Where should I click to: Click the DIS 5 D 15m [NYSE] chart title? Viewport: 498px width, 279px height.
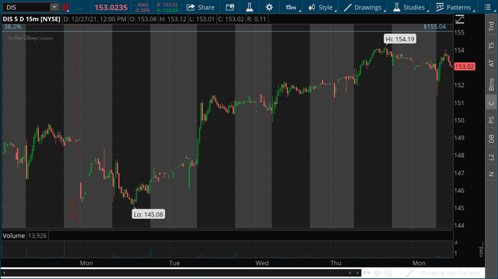pos(32,19)
